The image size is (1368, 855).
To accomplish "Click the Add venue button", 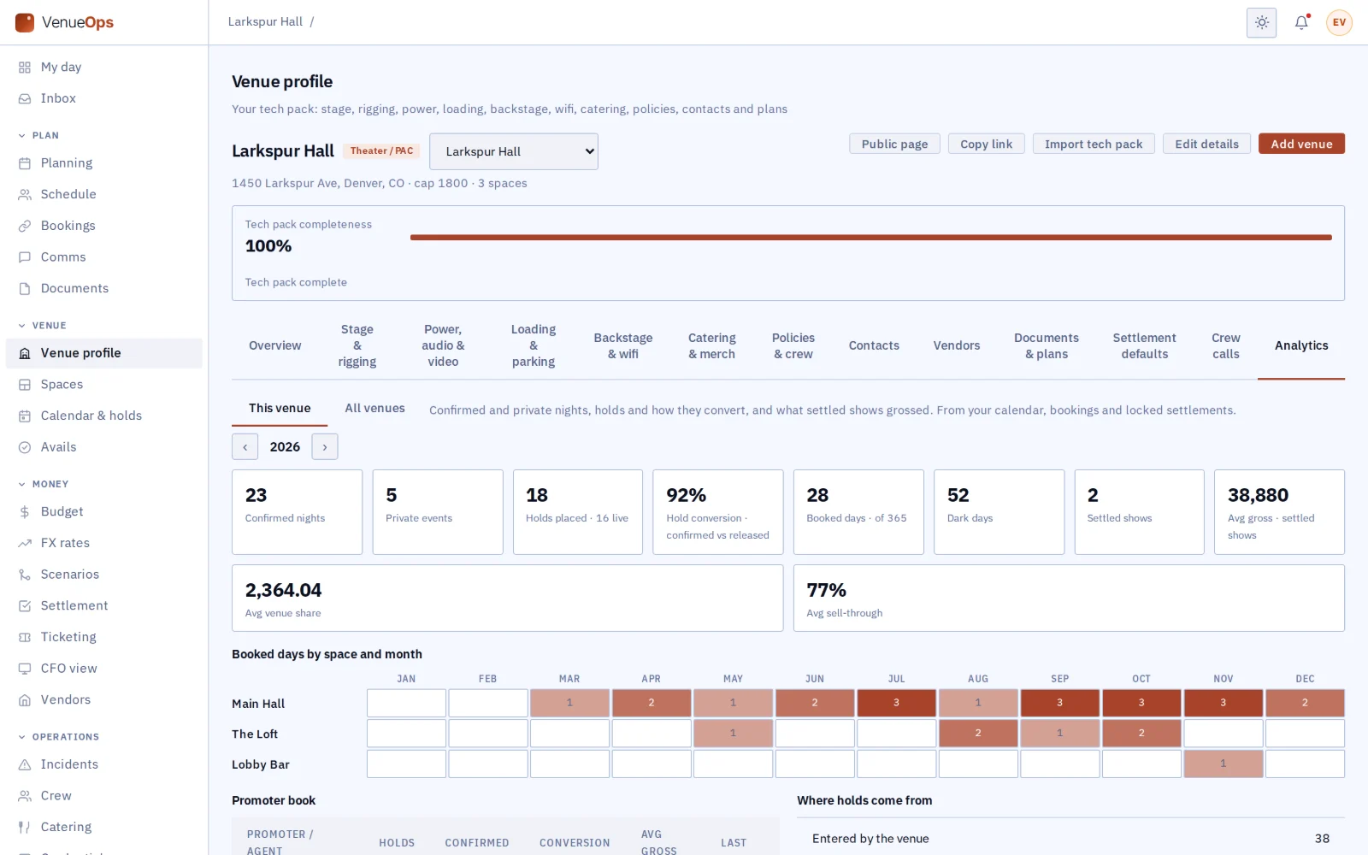I will click(x=1301, y=144).
